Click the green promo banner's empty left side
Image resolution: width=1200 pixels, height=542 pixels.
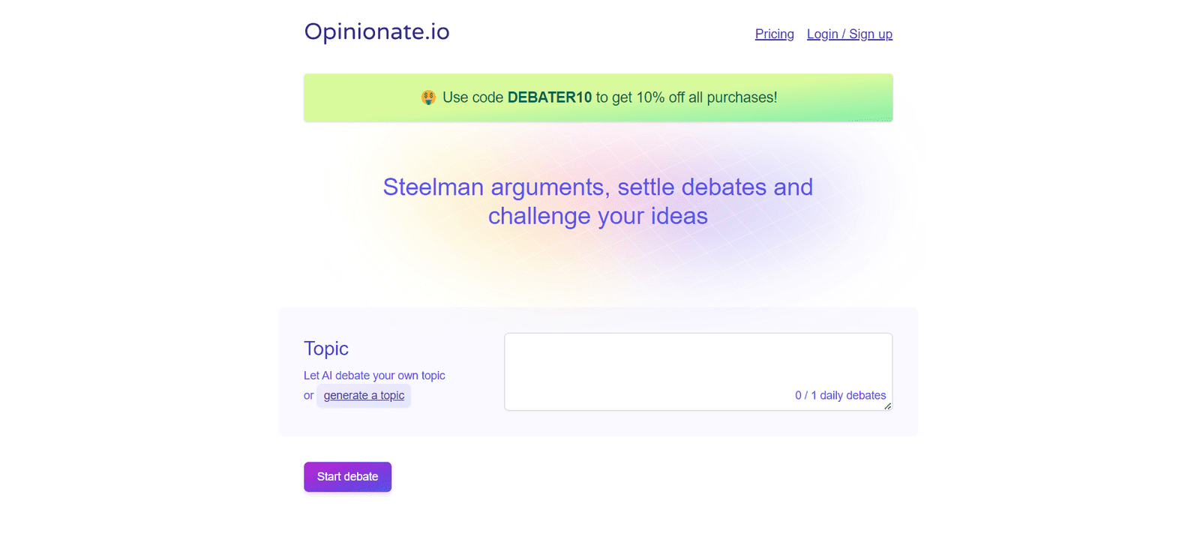point(352,97)
